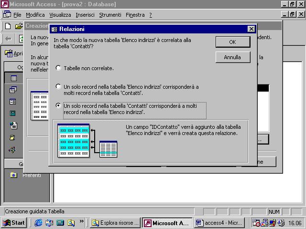Open the Inserisci menu
Screen dimensions: 306x229
(85, 15)
